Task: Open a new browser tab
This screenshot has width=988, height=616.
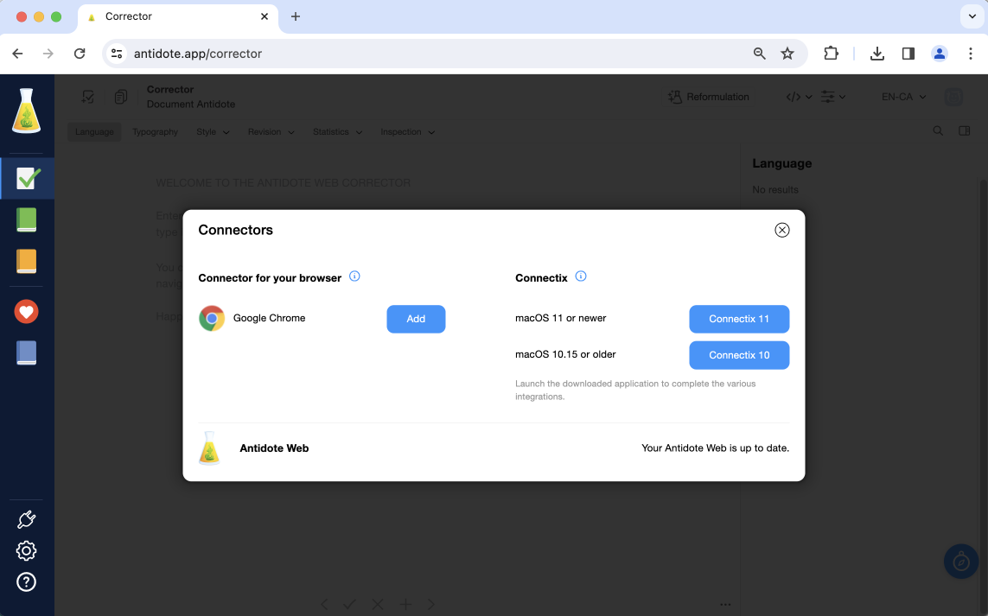Action: click(296, 16)
